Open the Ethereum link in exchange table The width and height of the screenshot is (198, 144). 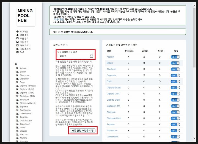[x=111, y=112]
